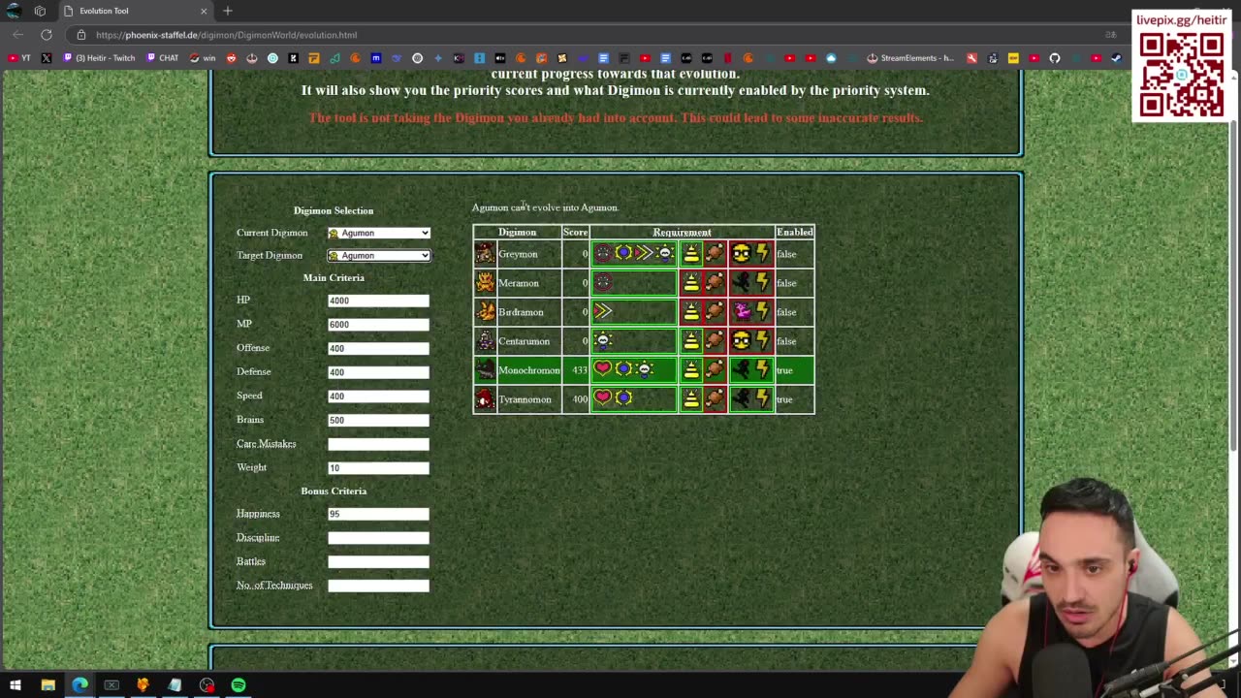
Task: Click the Speed input field
Action: [x=378, y=396]
